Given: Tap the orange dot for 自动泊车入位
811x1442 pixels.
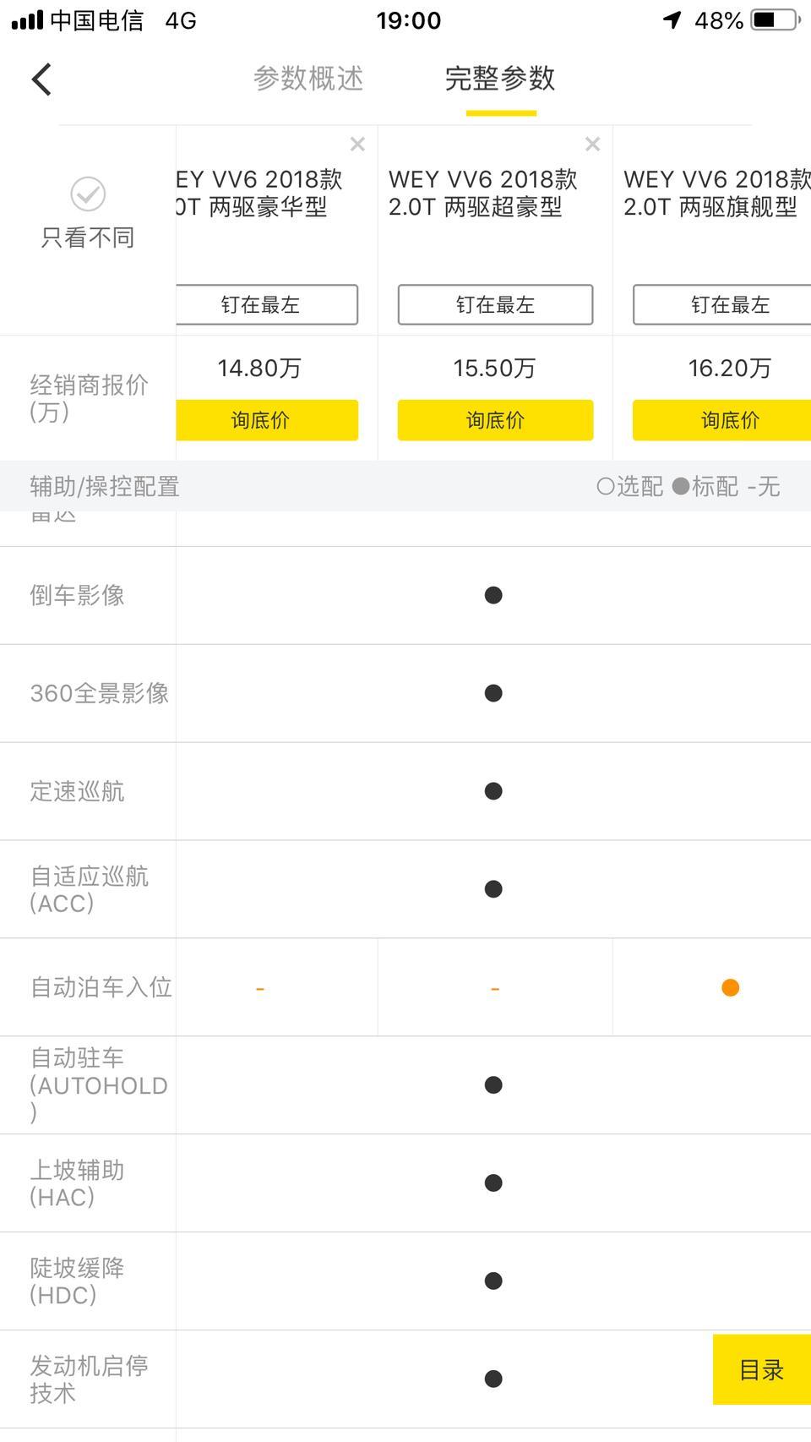Looking at the screenshot, I should click(x=731, y=987).
